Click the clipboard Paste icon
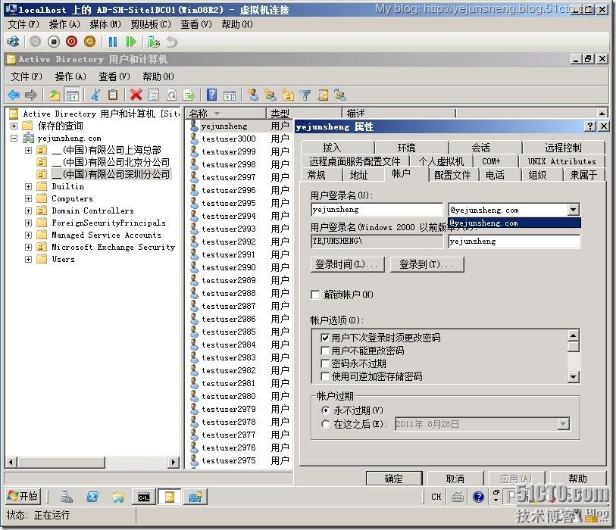 click(113, 95)
